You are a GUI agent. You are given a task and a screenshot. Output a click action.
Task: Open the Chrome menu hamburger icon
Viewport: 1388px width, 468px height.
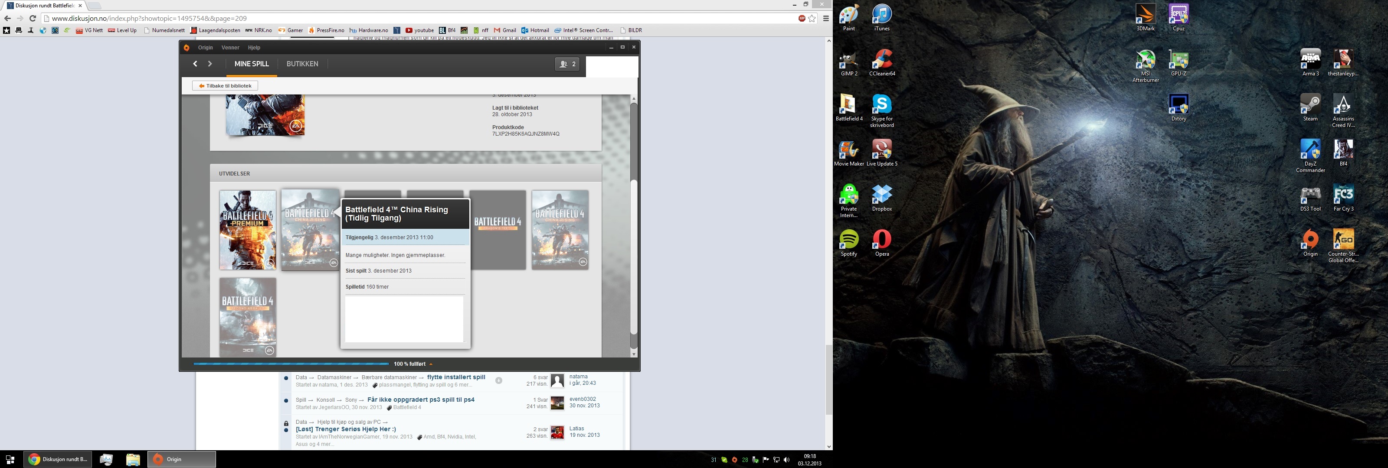[x=825, y=18]
